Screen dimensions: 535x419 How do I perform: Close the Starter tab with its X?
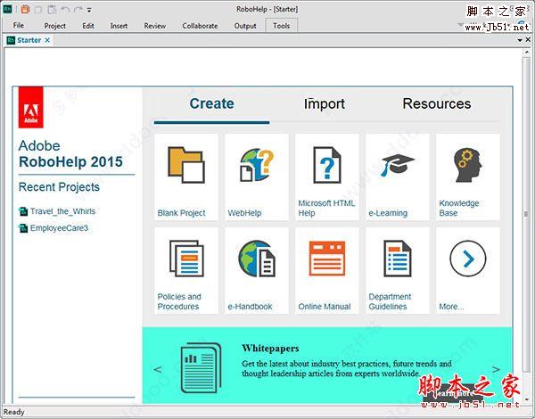click(x=47, y=40)
